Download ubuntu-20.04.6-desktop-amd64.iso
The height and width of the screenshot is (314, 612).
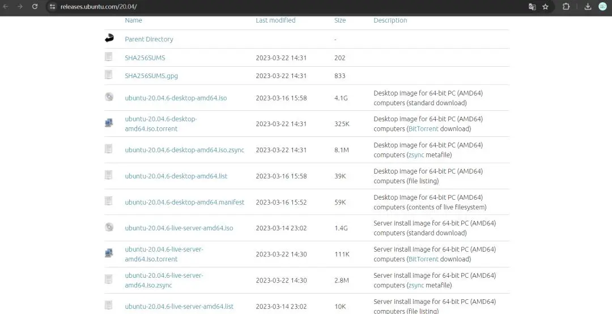click(x=176, y=98)
